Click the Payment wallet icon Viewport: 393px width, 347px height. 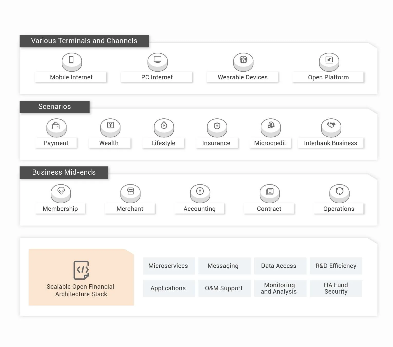pyautogui.click(x=56, y=126)
